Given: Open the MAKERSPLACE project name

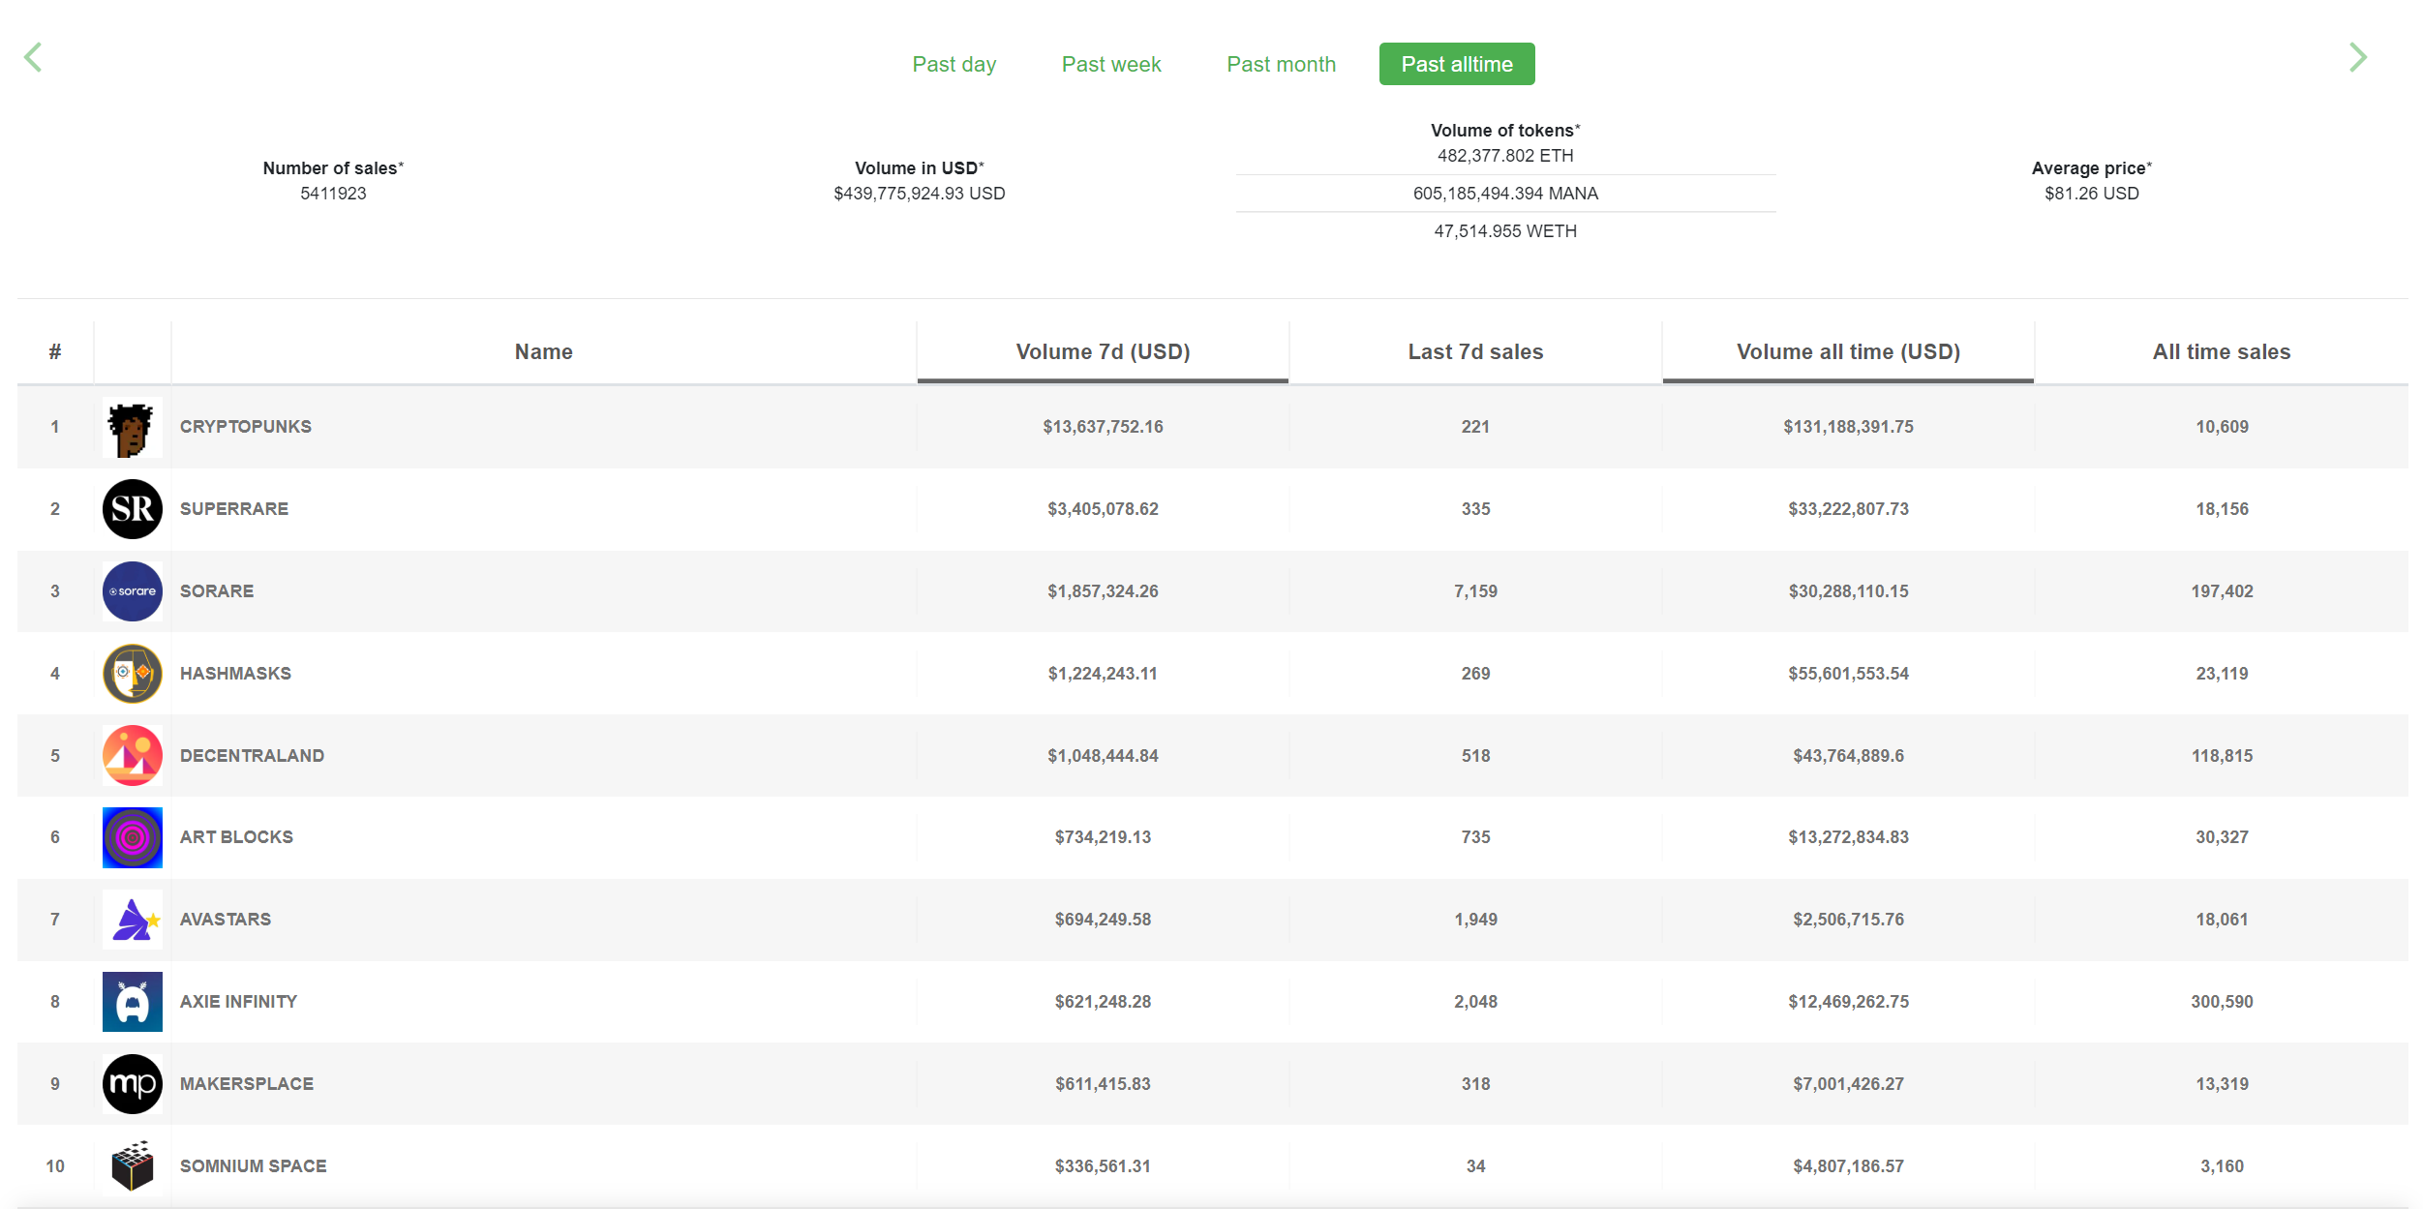Looking at the screenshot, I should coord(247,1084).
